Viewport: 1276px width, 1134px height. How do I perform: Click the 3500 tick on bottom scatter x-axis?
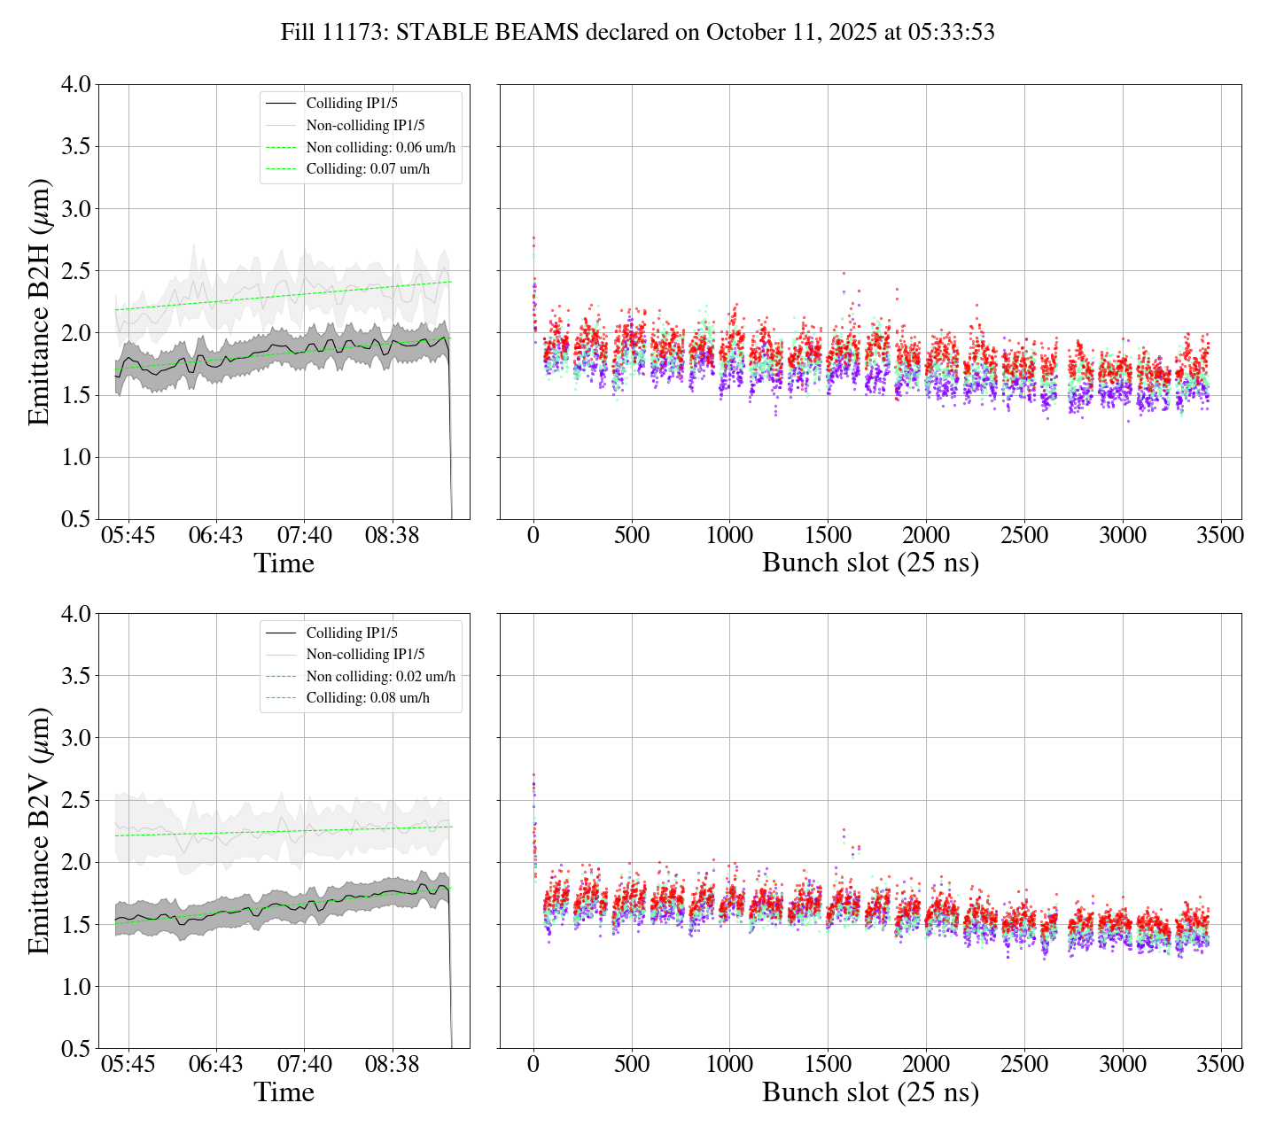(x=1220, y=1065)
